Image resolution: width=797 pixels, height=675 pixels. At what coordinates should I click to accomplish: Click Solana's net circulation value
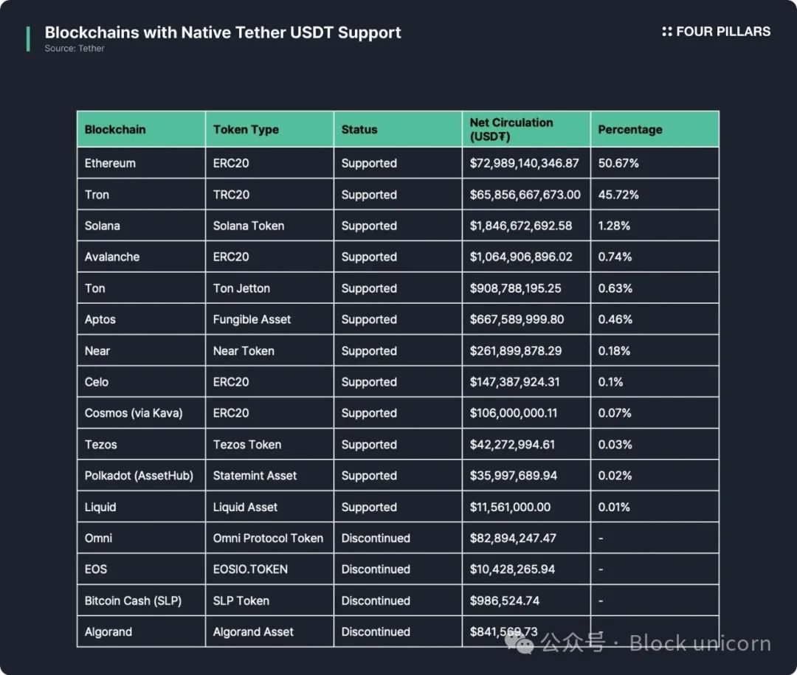(x=521, y=226)
